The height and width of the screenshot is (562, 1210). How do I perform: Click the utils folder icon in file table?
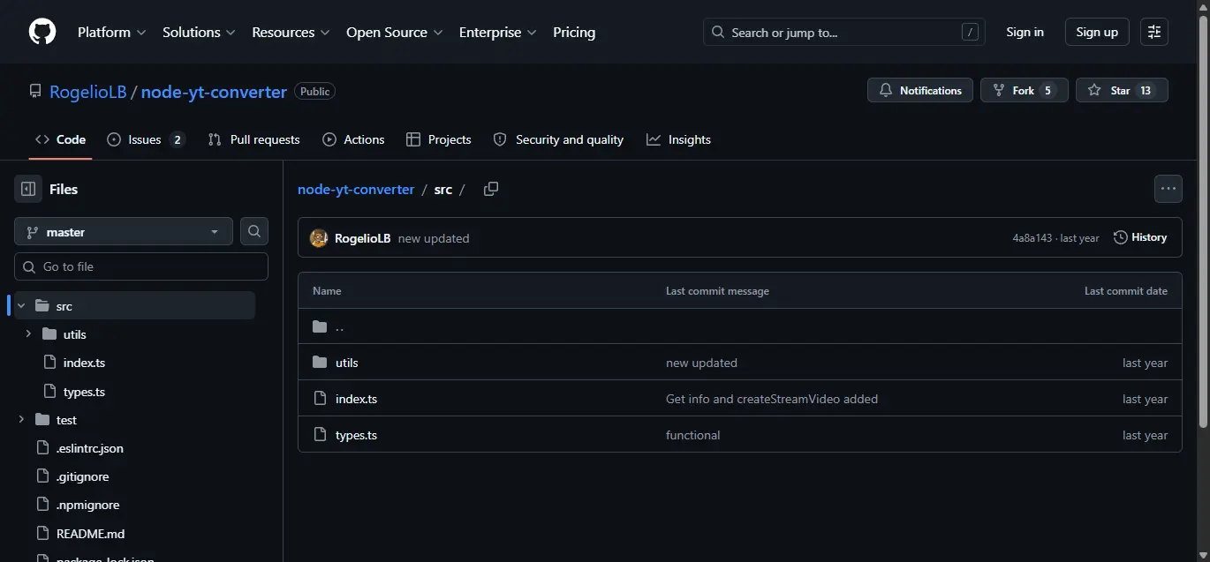pyautogui.click(x=320, y=363)
